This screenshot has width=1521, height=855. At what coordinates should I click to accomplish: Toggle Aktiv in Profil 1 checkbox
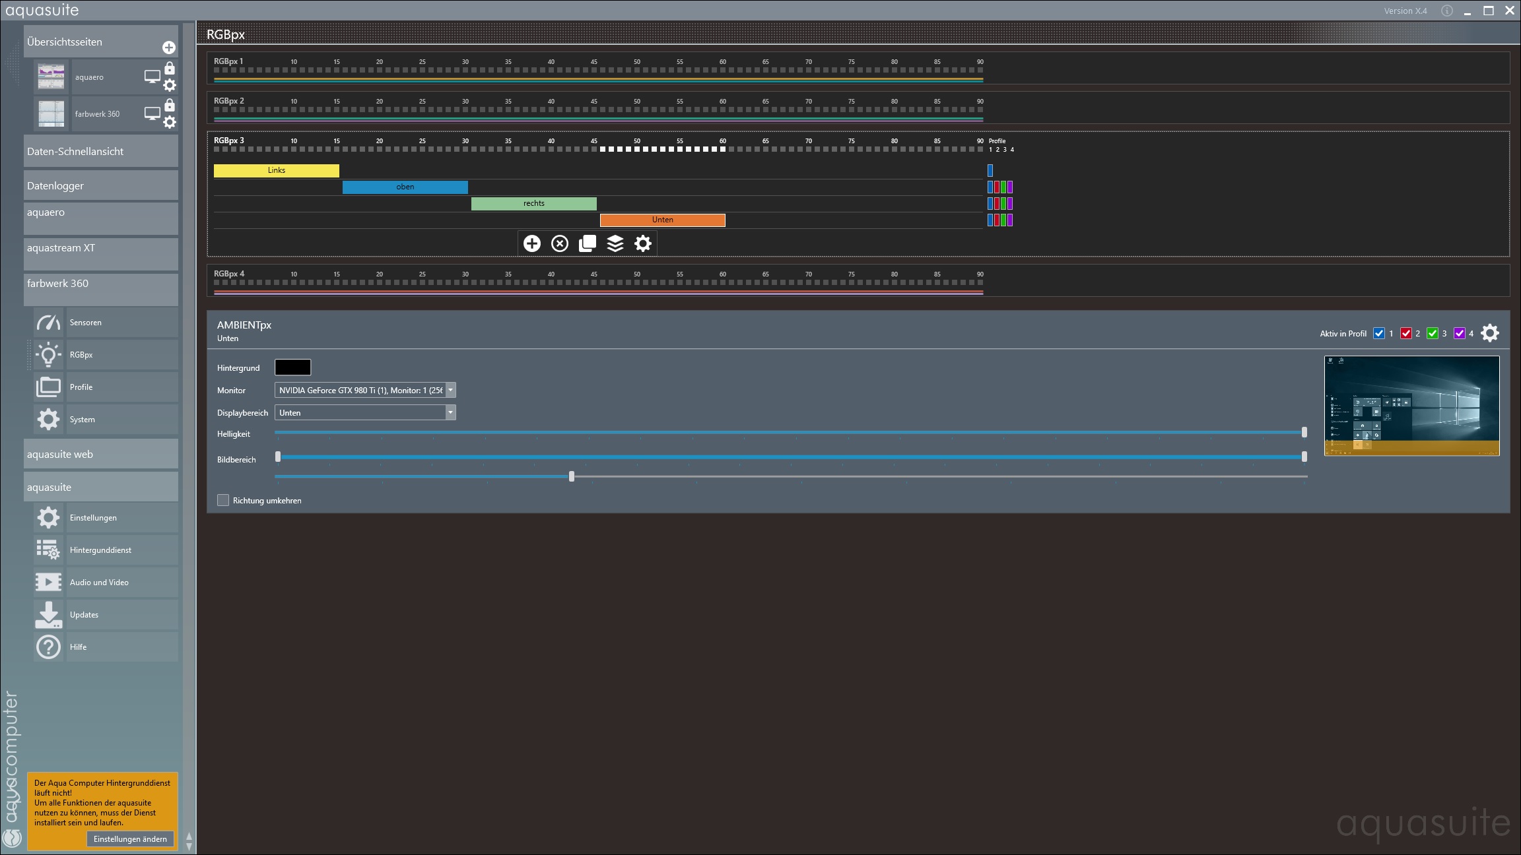click(1379, 333)
